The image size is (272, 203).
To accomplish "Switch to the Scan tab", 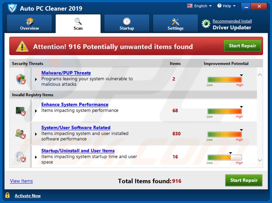I will coord(78,24).
